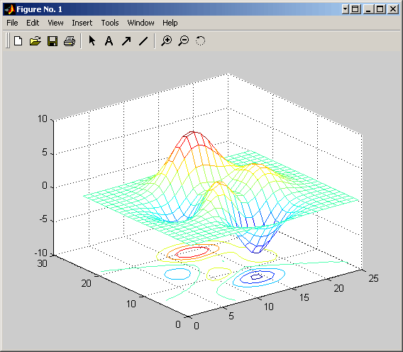
Task: Select the Add Line tool
Action: (143, 41)
